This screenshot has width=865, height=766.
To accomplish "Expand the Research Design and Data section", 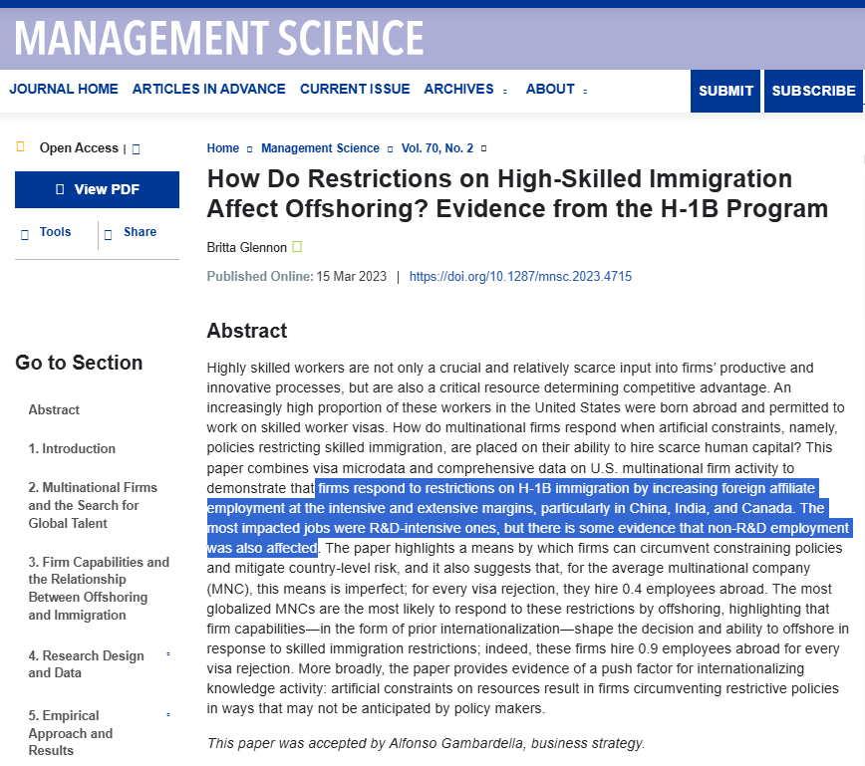I will (x=168, y=654).
